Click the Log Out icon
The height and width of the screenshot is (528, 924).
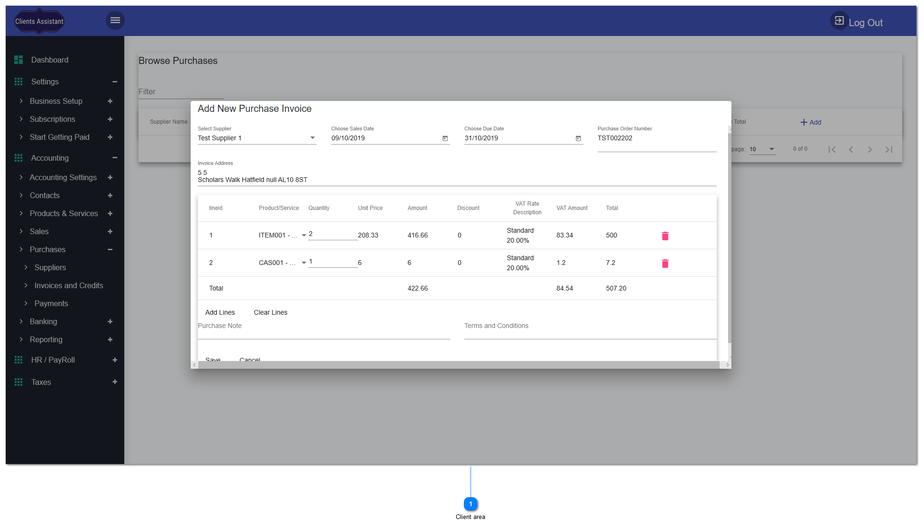[x=839, y=20]
